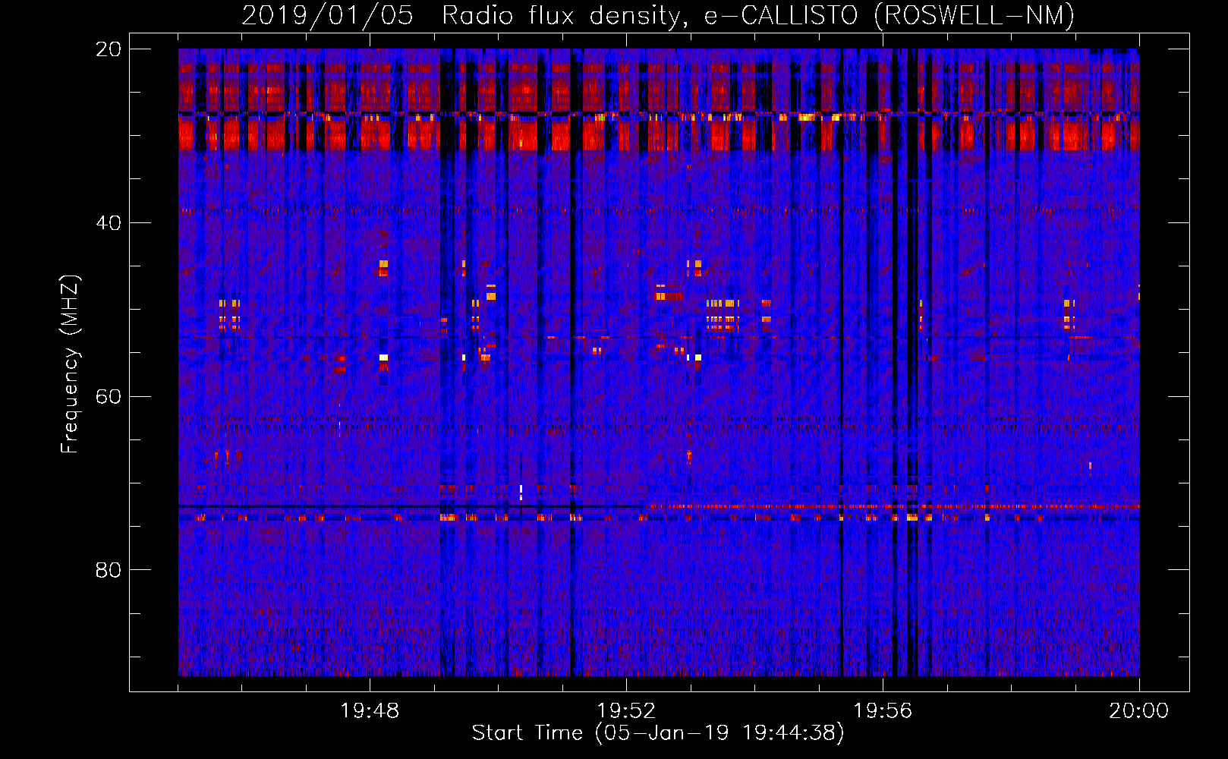Click the 19:52 time axis label
The width and height of the screenshot is (1228, 759).
(626, 711)
